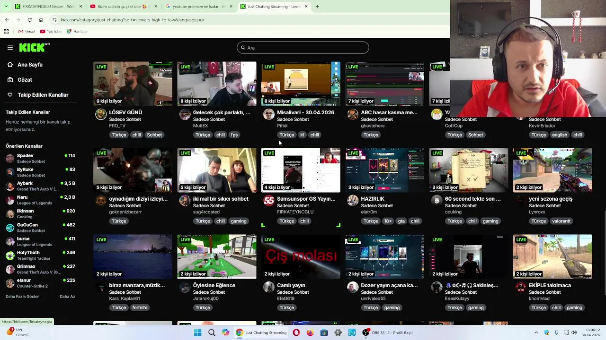The height and width of the screenshot is (340, 606).
Task: Select ByRuke in recommended channels
Action: tap(40, 172)
